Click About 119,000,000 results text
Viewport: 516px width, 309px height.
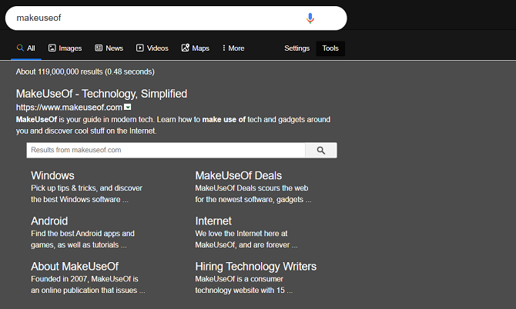pos(85,71)
